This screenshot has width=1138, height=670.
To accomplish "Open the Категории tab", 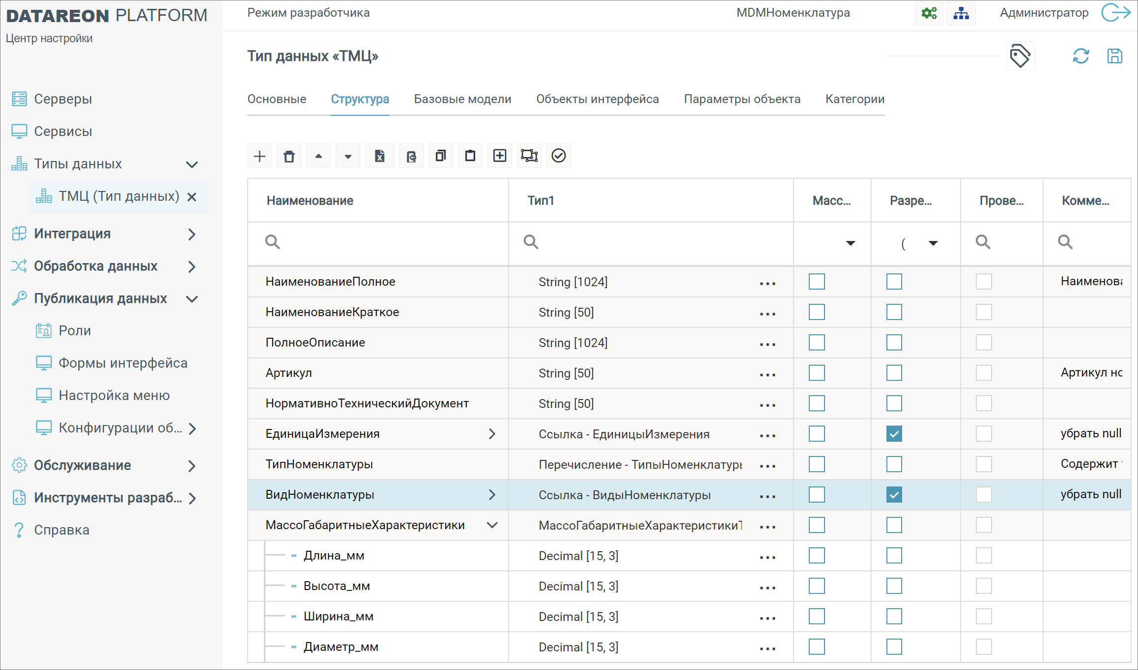I will 855,99.
